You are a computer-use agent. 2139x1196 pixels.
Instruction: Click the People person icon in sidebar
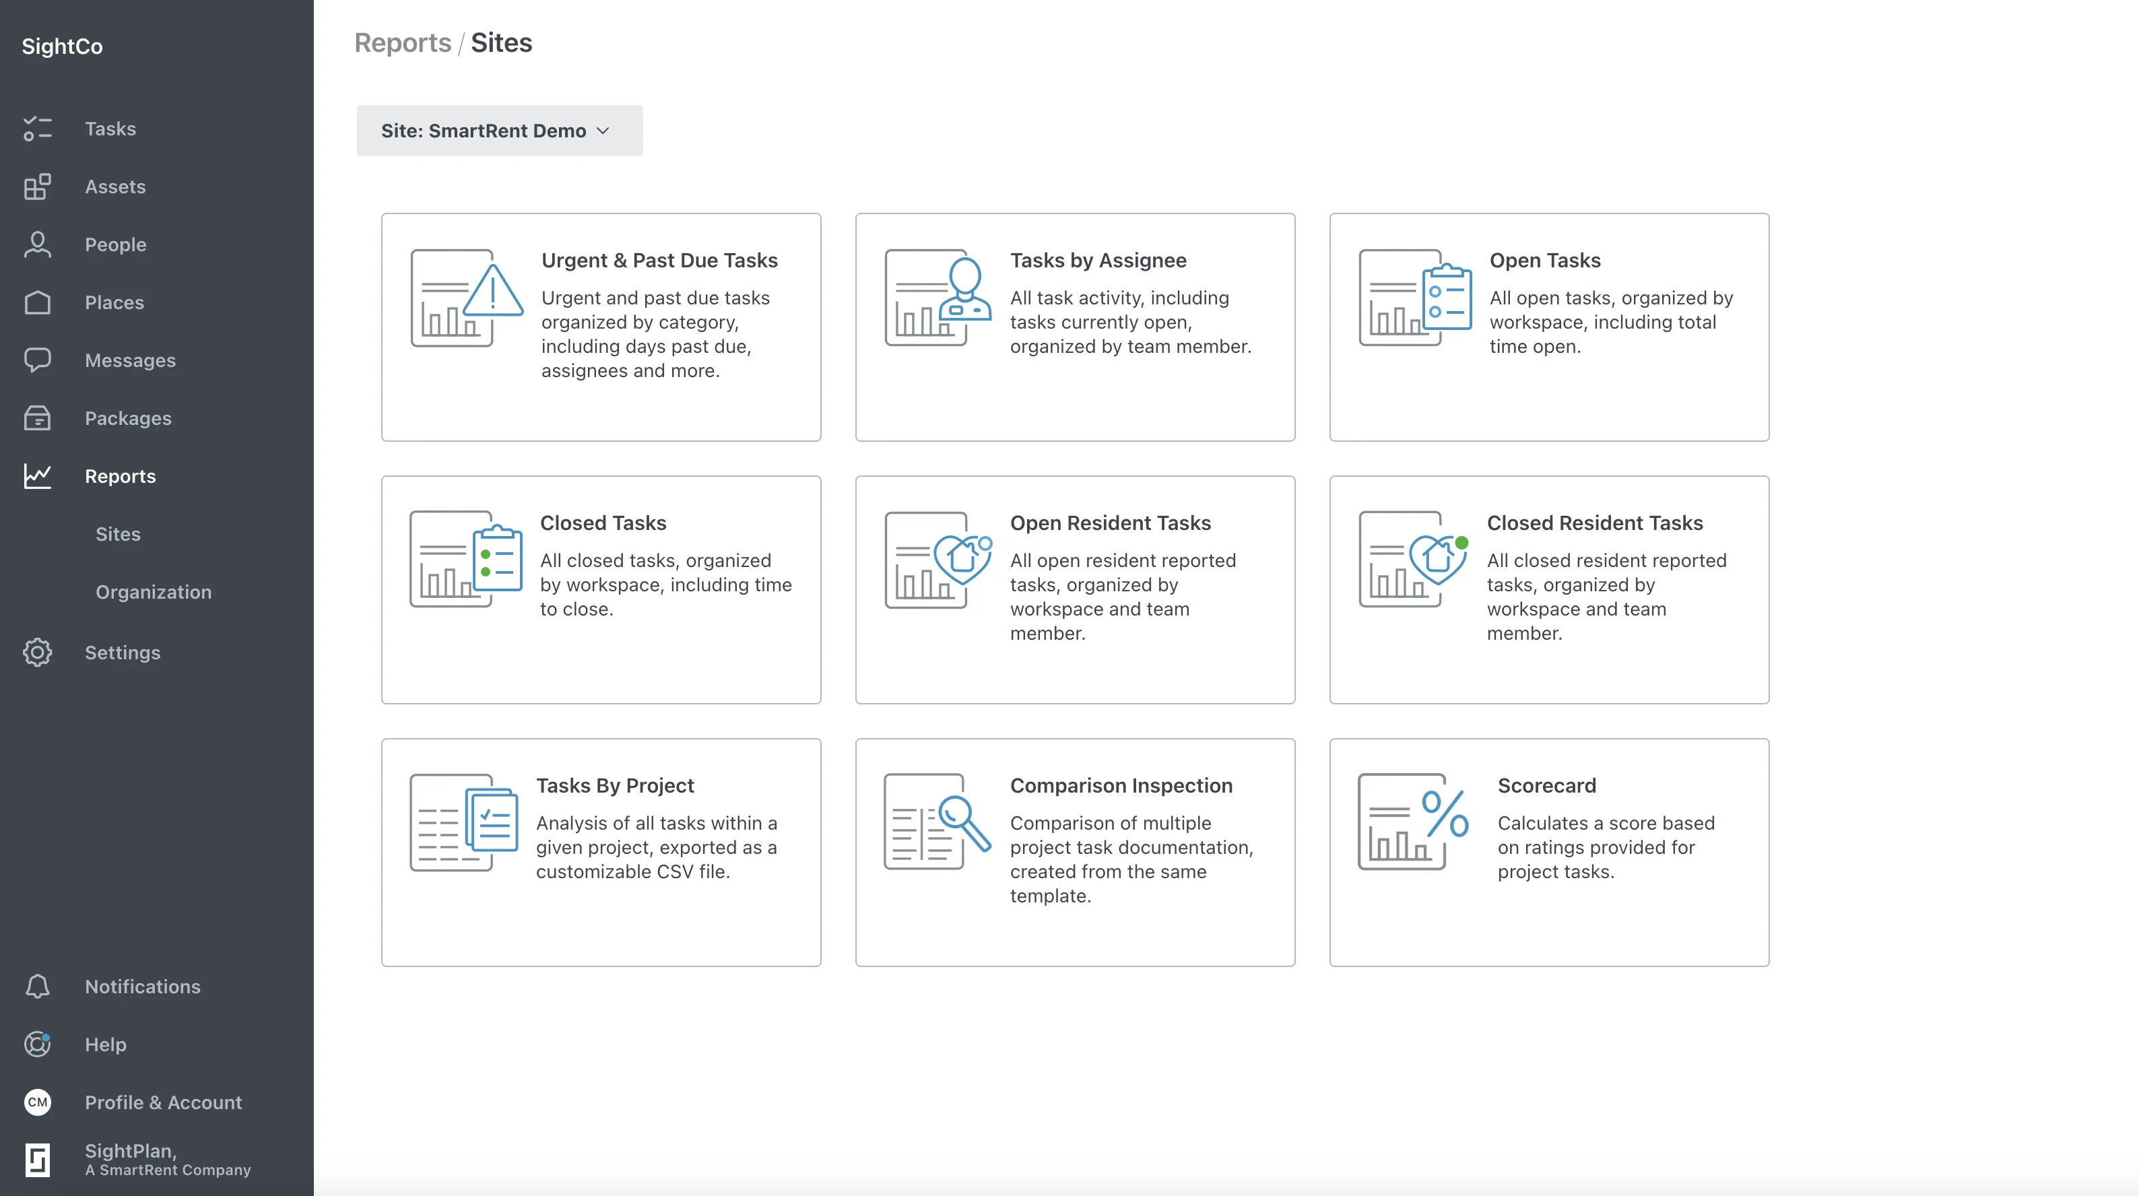pos(37,245)
